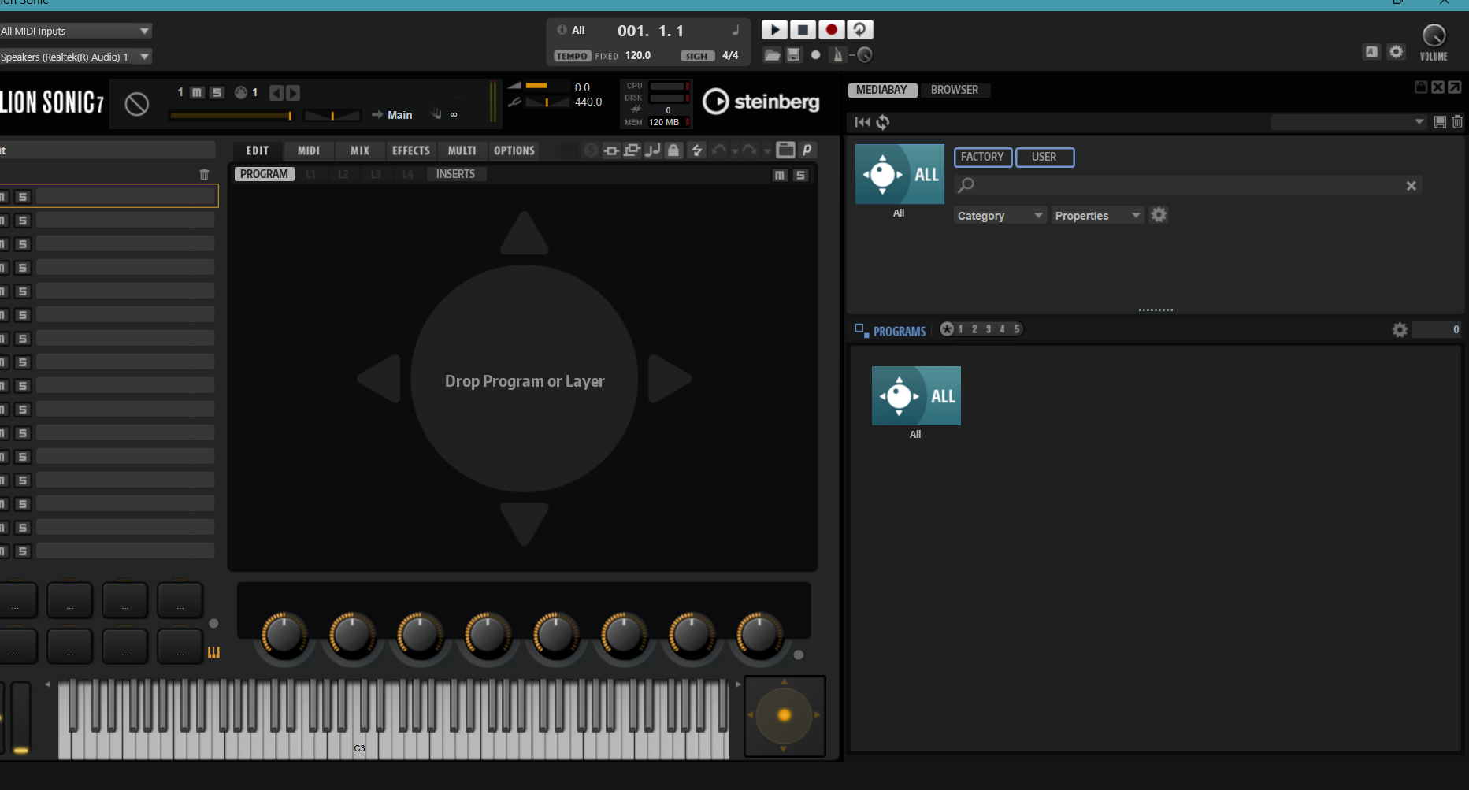Open the undo history dropdown arrow

pyautogui.click(x=735, y=151)
